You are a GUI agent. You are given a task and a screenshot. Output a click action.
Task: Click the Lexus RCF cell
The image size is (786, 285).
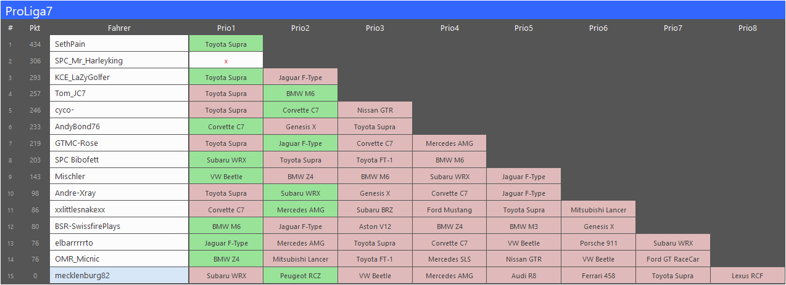747,276
